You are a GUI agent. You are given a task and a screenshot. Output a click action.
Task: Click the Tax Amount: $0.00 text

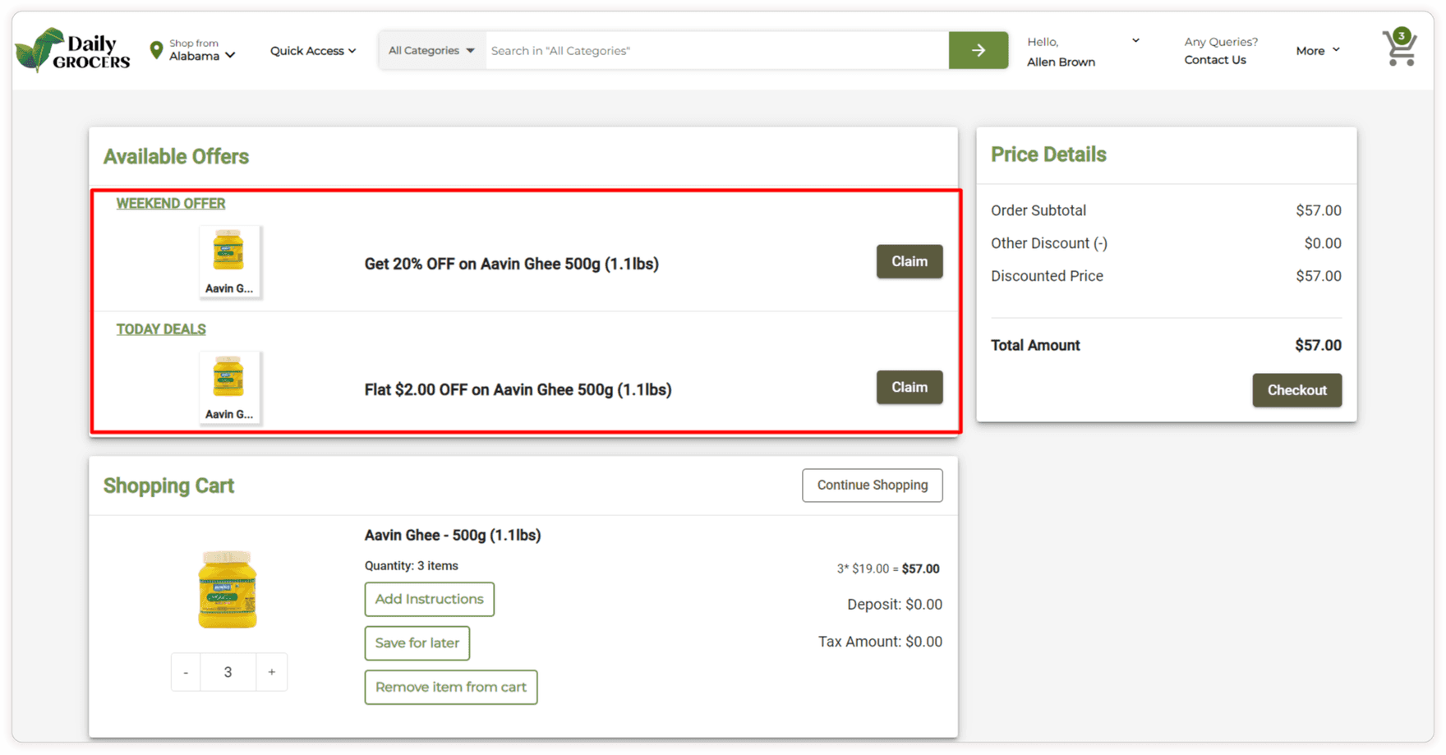coord(880,642)
